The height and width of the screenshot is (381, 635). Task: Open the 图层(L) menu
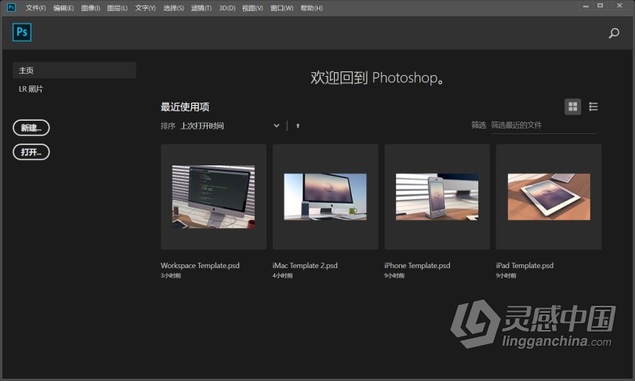point(117,8)
